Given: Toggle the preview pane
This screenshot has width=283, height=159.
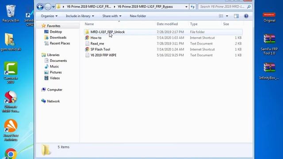Looking at the screenshot, I should 236,16.
